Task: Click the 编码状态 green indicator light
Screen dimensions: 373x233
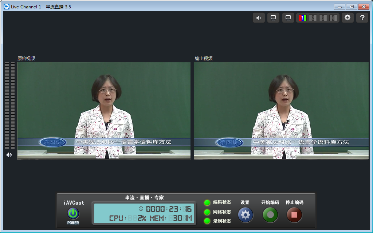Action: tap(207, 202)
